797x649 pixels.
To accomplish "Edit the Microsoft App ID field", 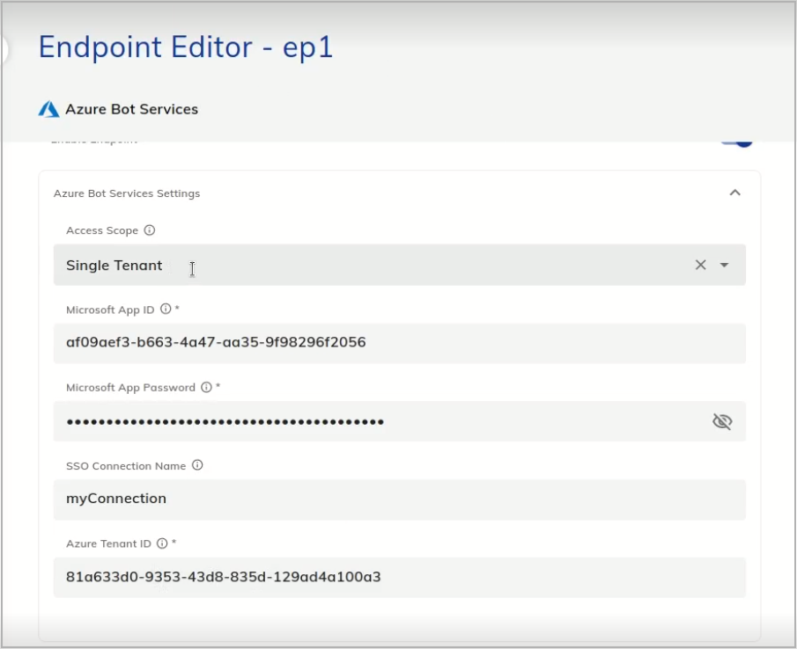I will pos(400,343).
